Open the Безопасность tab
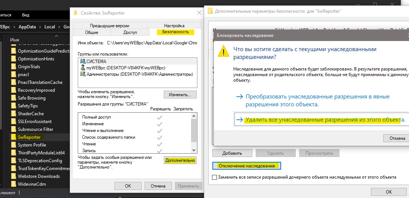The image size is (409, 198). 175,32
